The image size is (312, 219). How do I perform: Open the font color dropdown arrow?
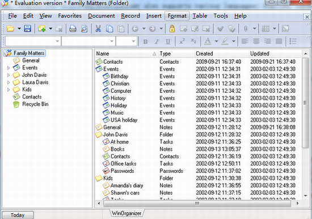point(216,42)
